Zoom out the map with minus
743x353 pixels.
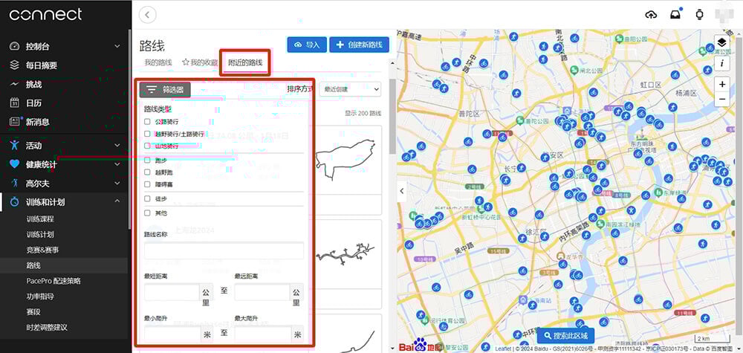point(721,99)
